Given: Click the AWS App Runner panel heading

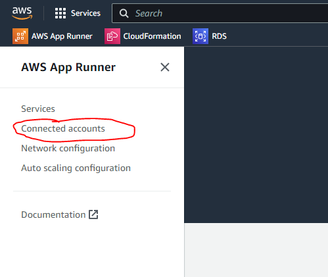Looking at the screenshot, I should (x=68, y=67).
